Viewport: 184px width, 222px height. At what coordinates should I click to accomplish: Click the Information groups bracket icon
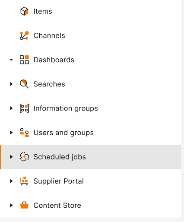tap(24, 108)
